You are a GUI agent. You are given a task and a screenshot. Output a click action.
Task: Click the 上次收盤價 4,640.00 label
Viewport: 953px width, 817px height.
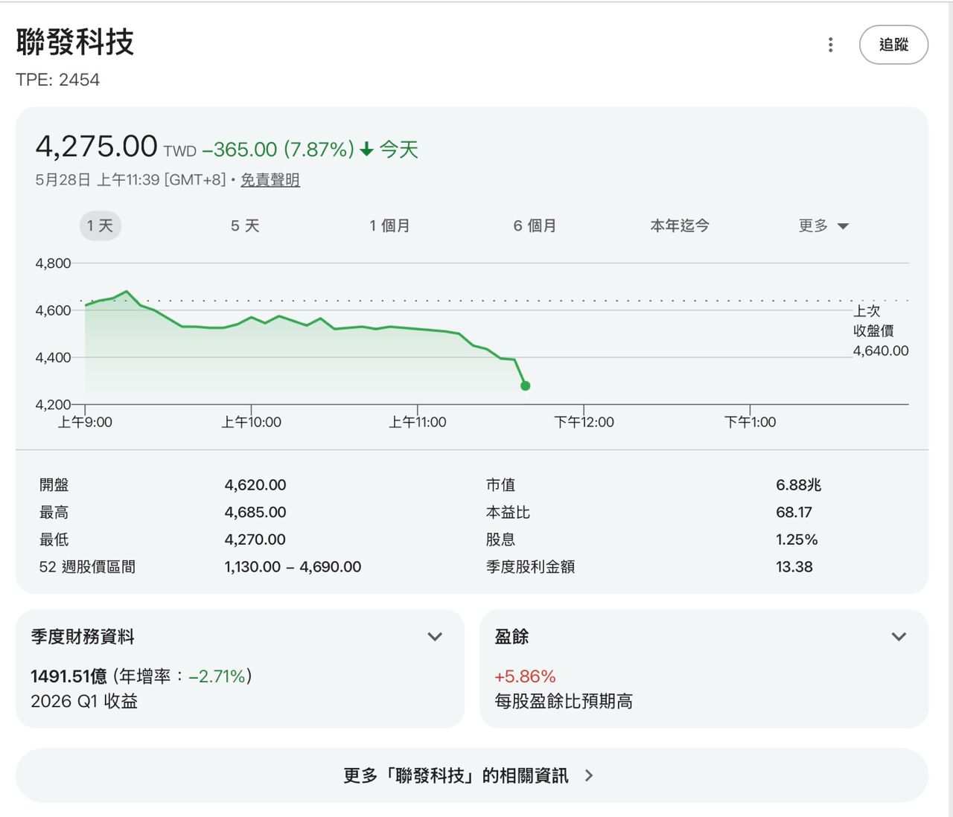click(881, 330)
